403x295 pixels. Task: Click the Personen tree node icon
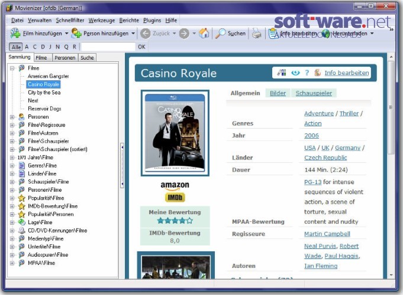[x=21, y=117]
